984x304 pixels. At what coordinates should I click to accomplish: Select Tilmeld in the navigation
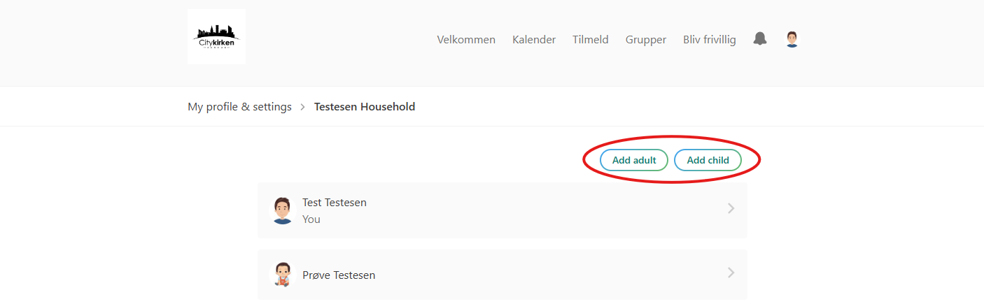point(591,40)
